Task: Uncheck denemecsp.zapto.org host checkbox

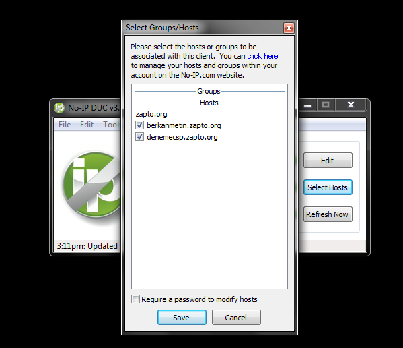Action: (x=139, y=137)
